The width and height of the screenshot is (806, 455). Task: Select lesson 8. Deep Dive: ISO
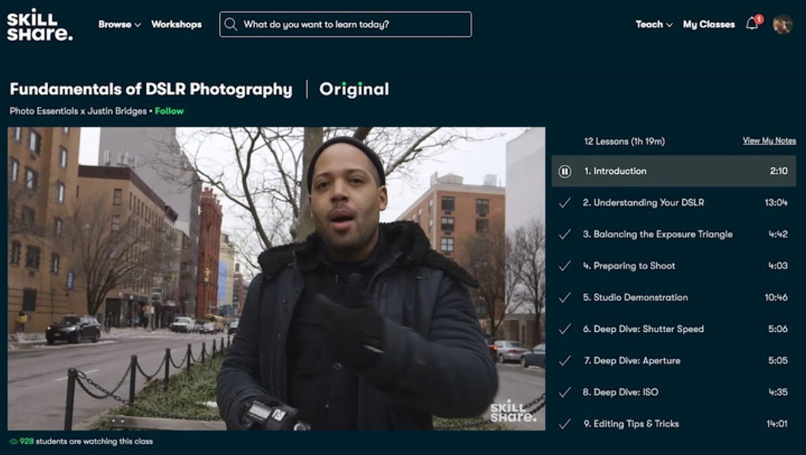point(673,392)
